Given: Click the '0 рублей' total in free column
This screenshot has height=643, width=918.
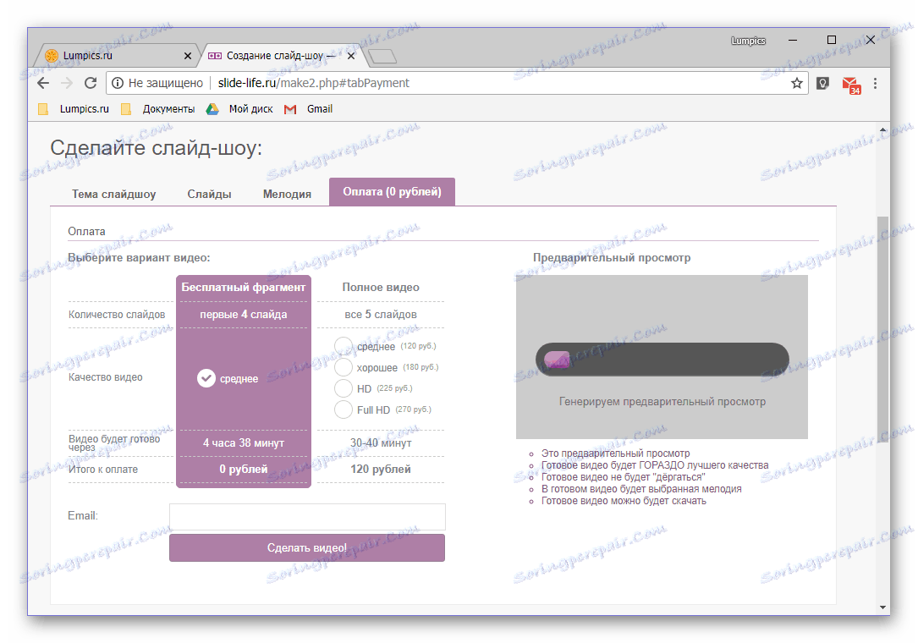Looking at the screenshot, I should click(x=244, y=469).
